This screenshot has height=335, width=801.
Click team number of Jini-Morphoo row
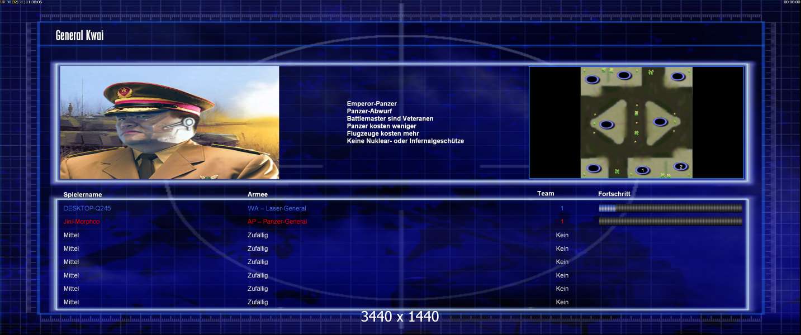click(562, 222)
